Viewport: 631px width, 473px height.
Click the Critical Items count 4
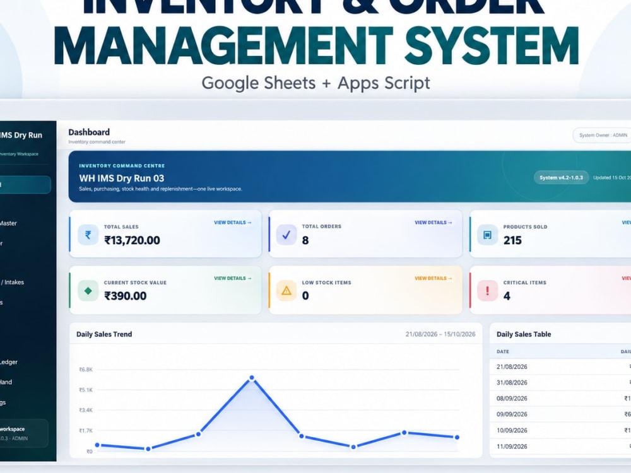(x=507, y=296)
